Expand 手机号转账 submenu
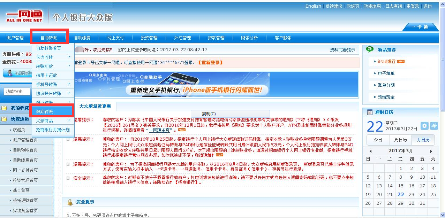 click(69, 84)
